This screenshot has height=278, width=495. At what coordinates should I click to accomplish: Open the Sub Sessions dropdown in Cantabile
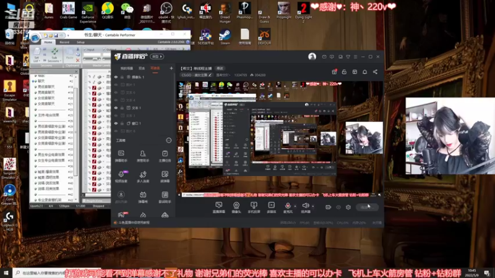(x=54, y=55)
